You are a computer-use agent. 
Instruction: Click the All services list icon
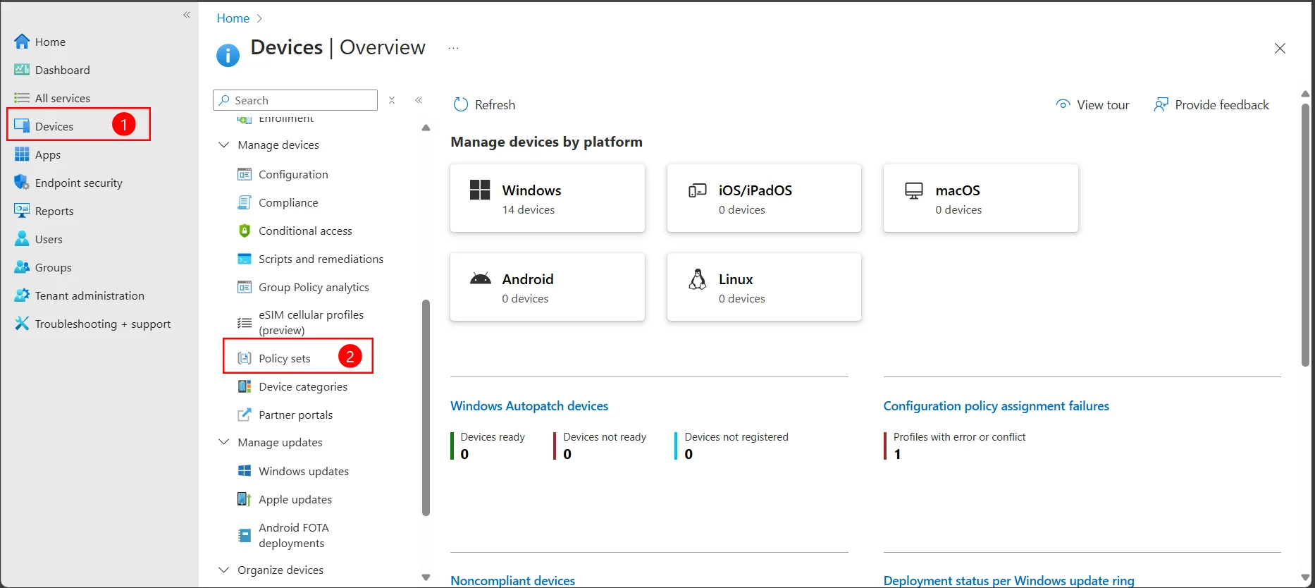pos(22,98)
